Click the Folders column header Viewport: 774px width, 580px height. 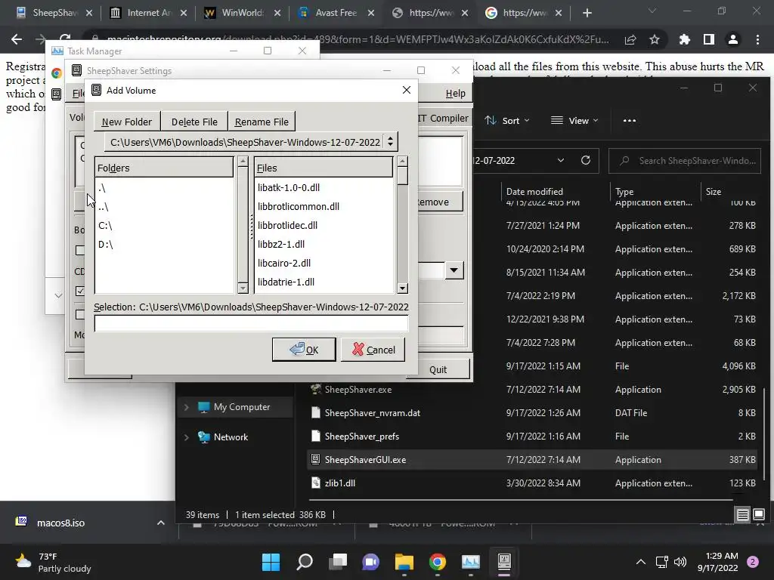tap(164, 168)
